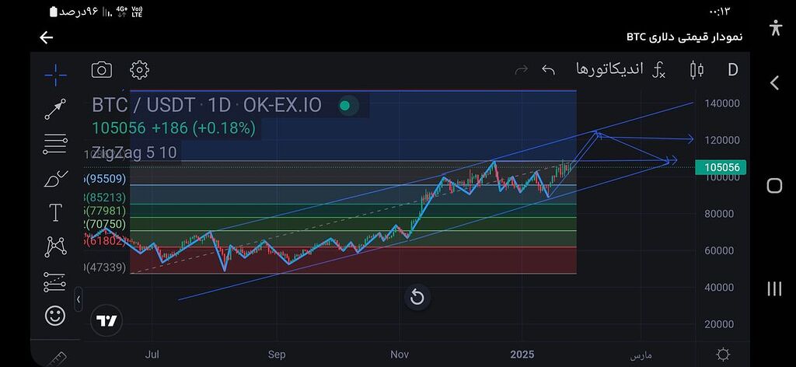The width and height of the screenshot is (796, 367).
Task: Reset chart view with circular arrow button
Action: click(x=417, y=296)
